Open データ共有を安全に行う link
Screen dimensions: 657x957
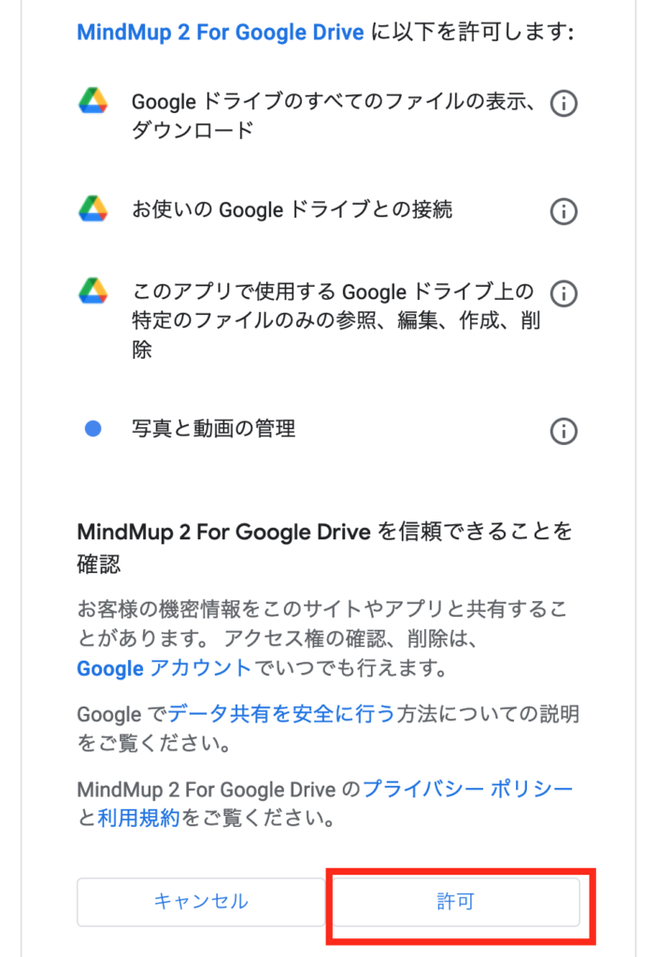click(x=281, y=713)
